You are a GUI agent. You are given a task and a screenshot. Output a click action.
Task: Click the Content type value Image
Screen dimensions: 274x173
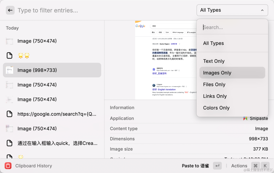point(261,129)
